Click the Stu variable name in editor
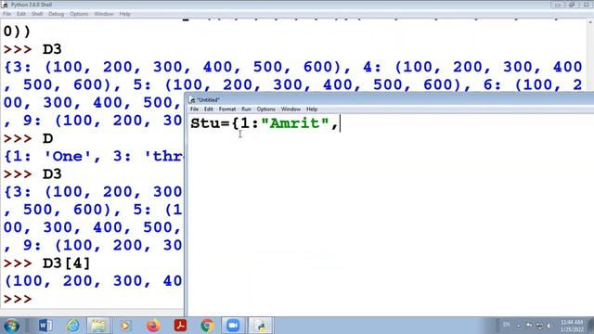The image size is (594, 334). tap(205, 123)
